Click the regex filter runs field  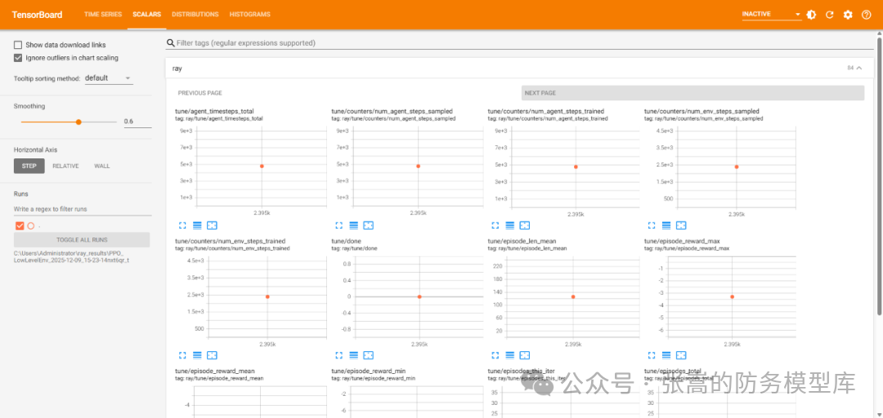[x=83, y=209]
